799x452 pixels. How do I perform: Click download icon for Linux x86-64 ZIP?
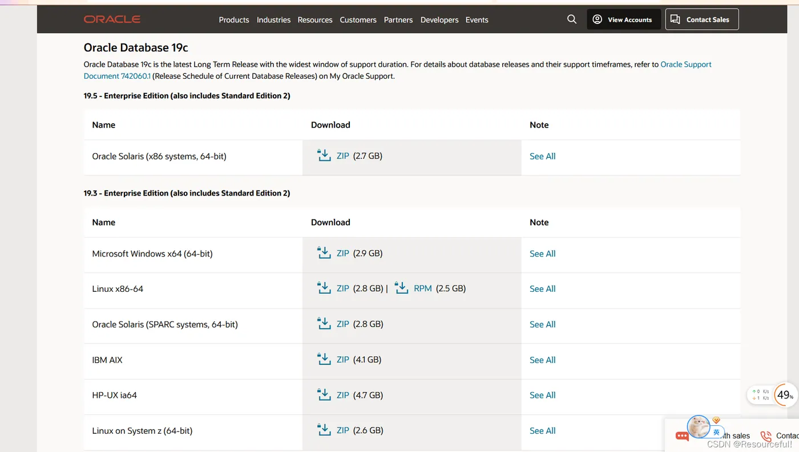324,288
